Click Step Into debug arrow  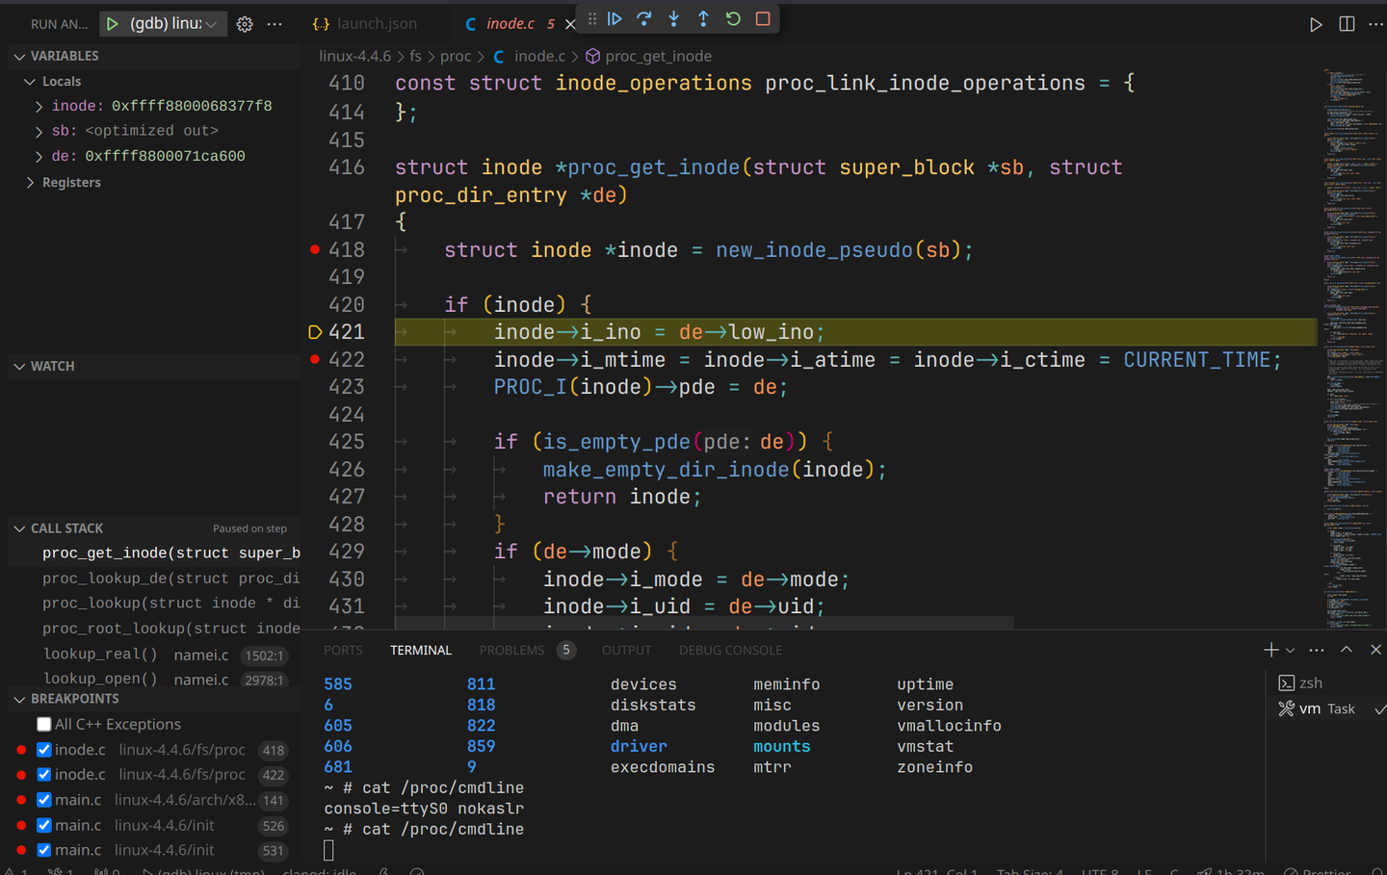coord(673,19)
